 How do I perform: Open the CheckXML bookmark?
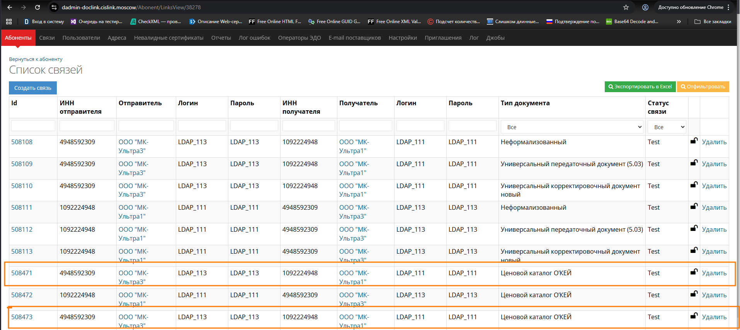156,22
